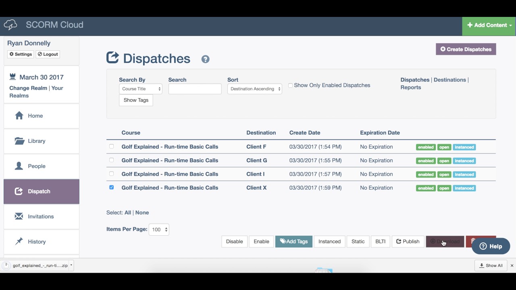Click the Your Realms link

click(x=36, y=92)
